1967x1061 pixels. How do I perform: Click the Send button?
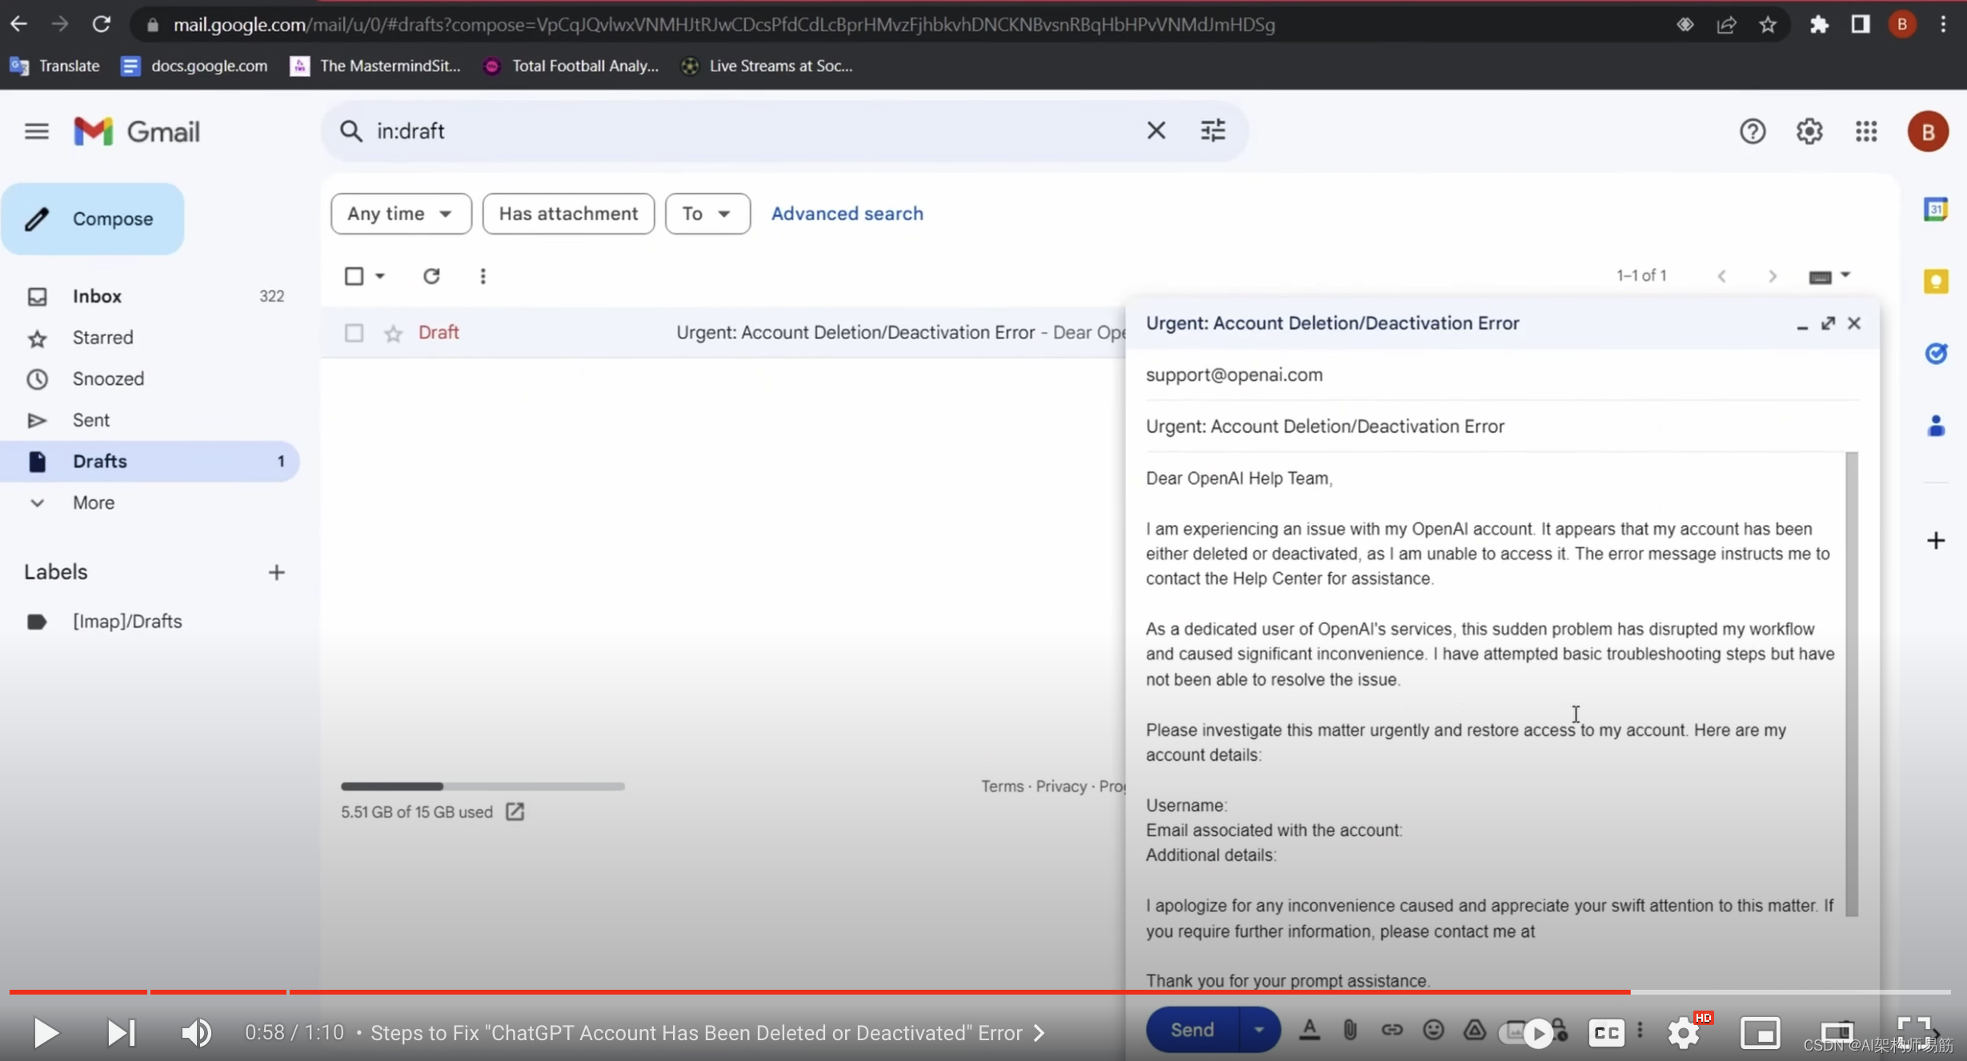coord(1192,1030)
